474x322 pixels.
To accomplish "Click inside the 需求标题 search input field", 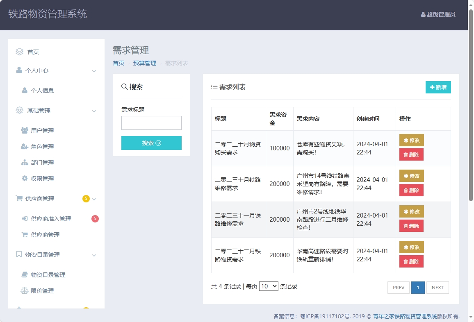I will pos(151,122).
